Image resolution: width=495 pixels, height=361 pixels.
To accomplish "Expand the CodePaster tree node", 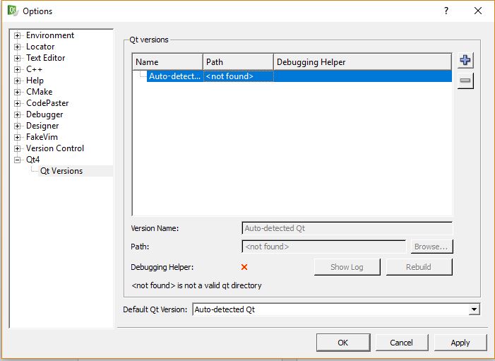I will click(x=18, y=103).
